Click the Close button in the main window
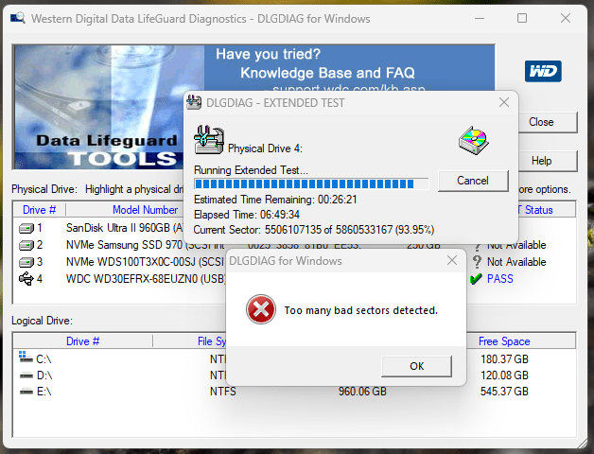This screenshot has height=454, width=594. tap(547, 122)
